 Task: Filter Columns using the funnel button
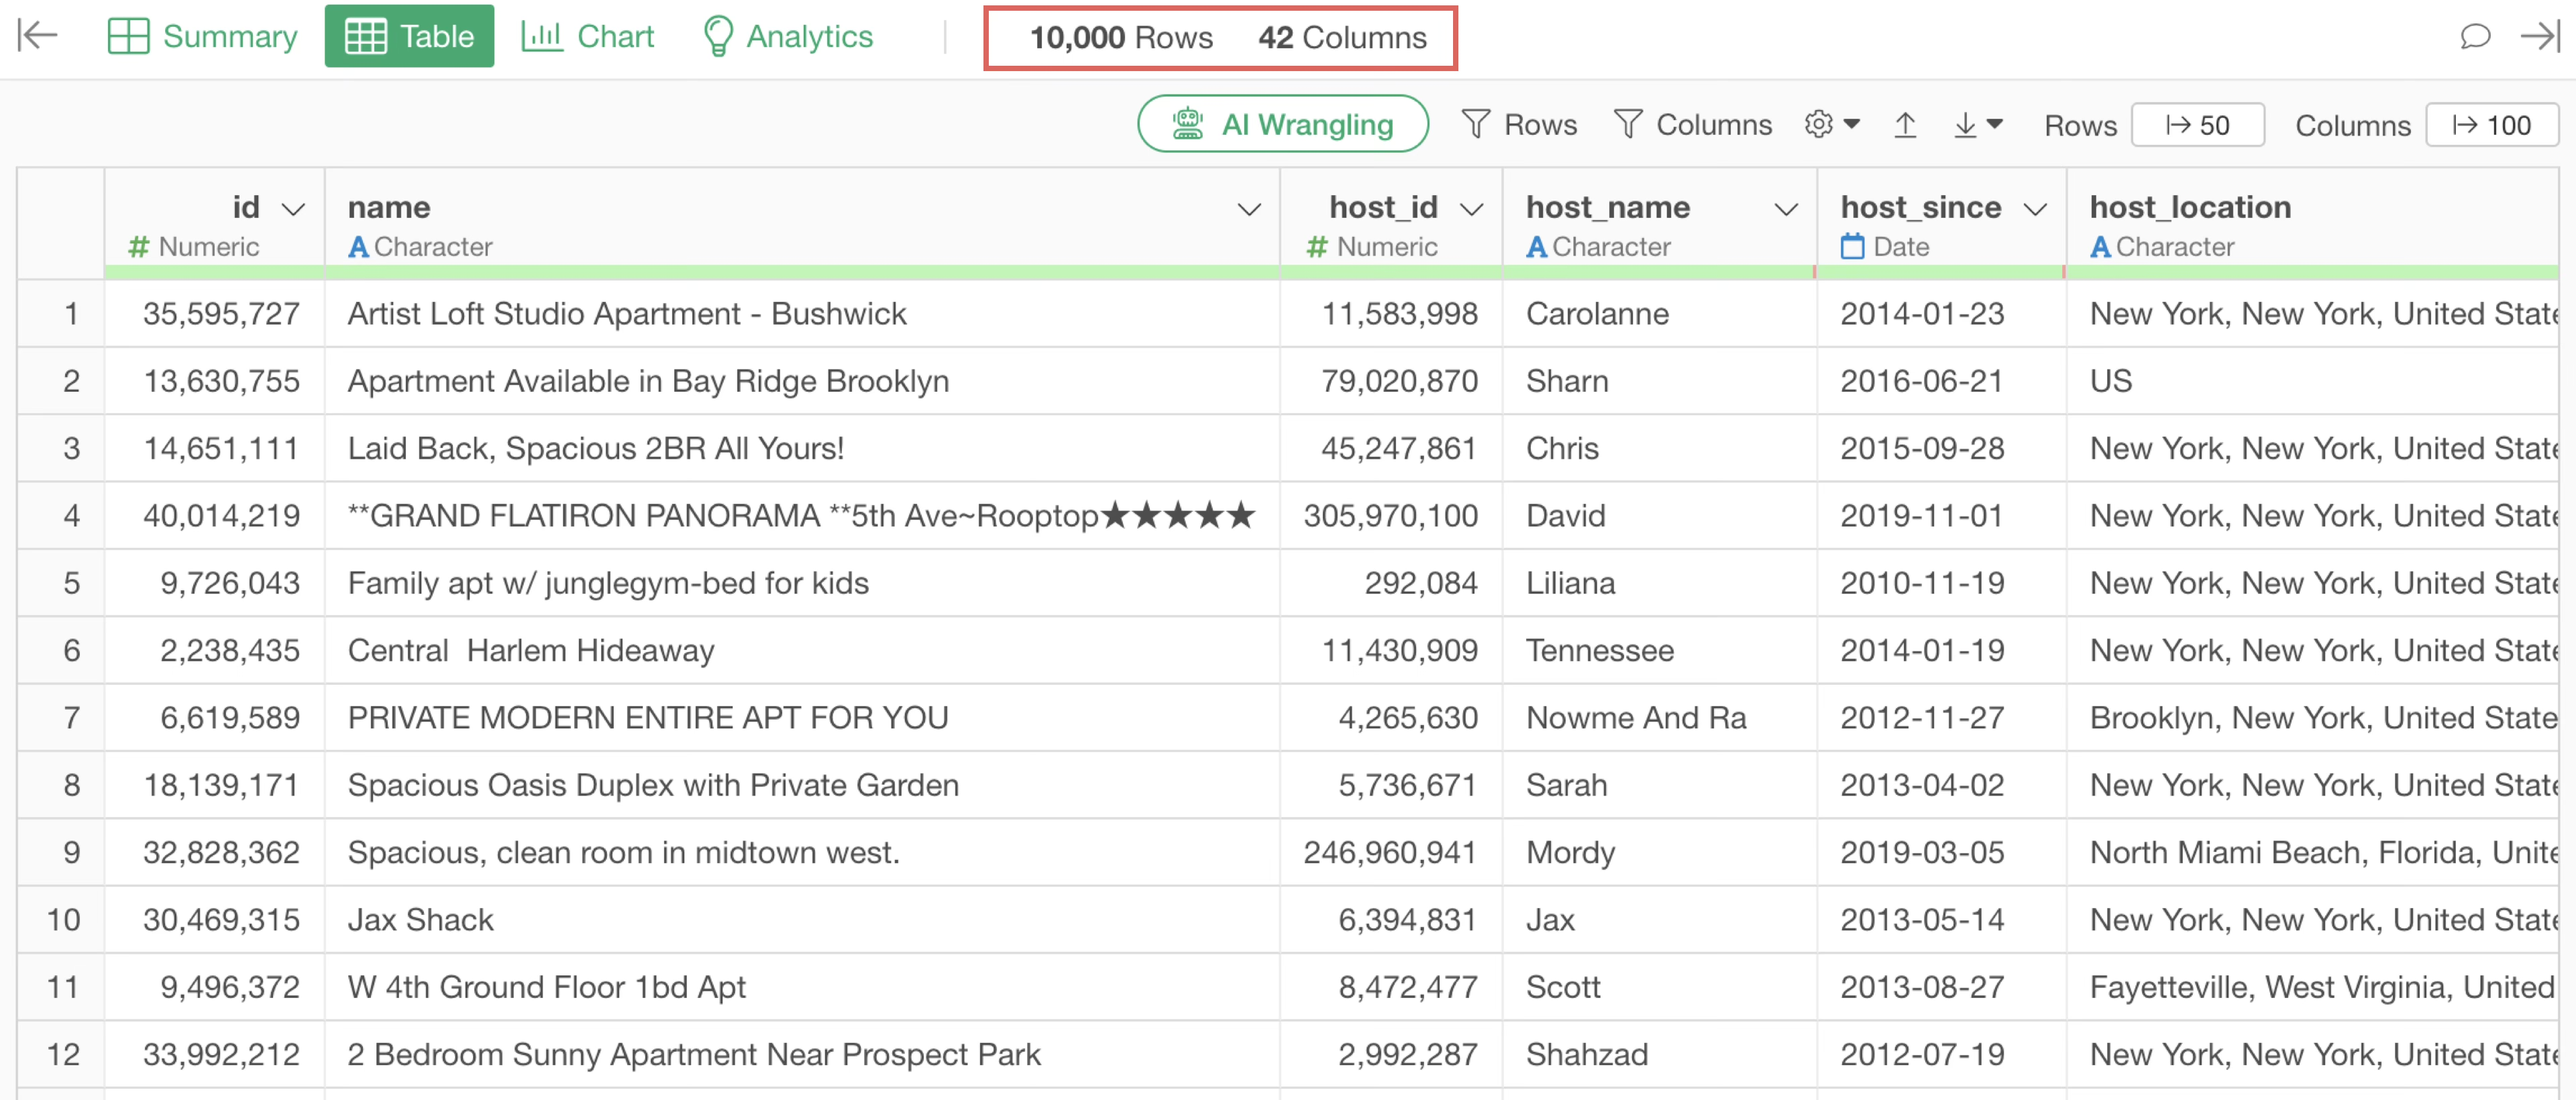(x=1692, y=124)
